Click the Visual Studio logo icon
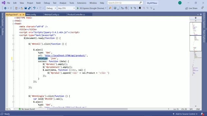The image size is (207, 116). [4, 3]
